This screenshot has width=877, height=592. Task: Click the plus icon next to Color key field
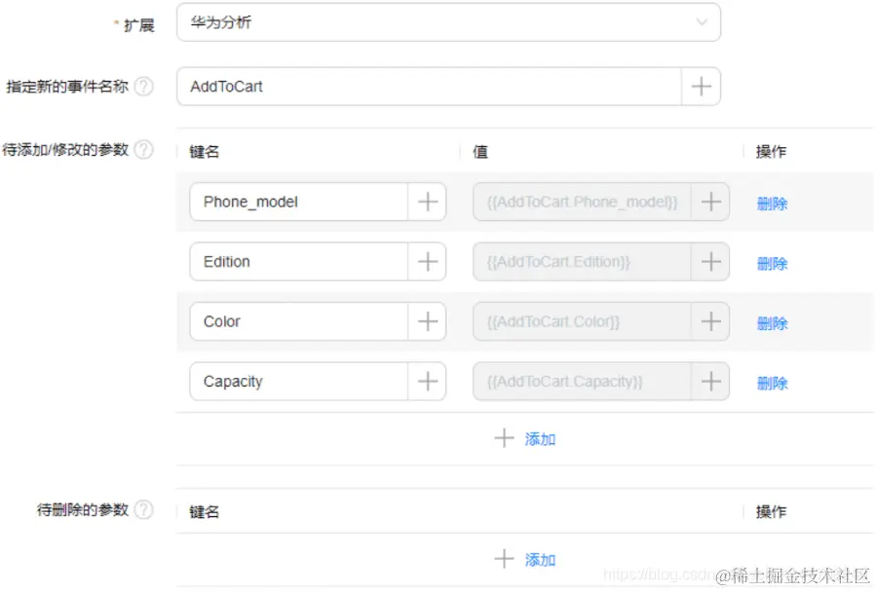[427, 321]
